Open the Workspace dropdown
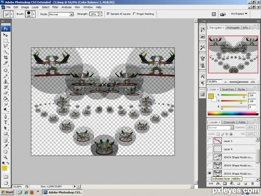 pyautogui.click(x=239, y=14)
